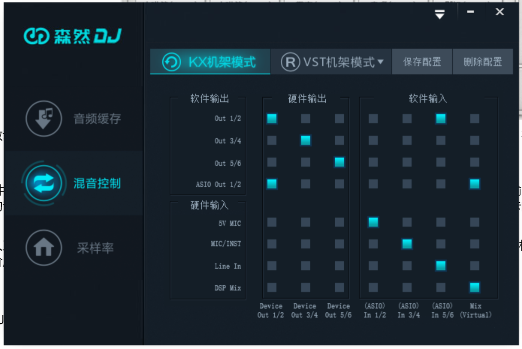Click the 音频缓存 label
Viewport: 522px width, 349px height.
tap(97, 118)
